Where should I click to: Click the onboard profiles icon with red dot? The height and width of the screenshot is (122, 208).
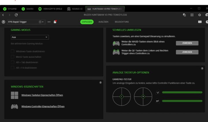tap(55, 22)
